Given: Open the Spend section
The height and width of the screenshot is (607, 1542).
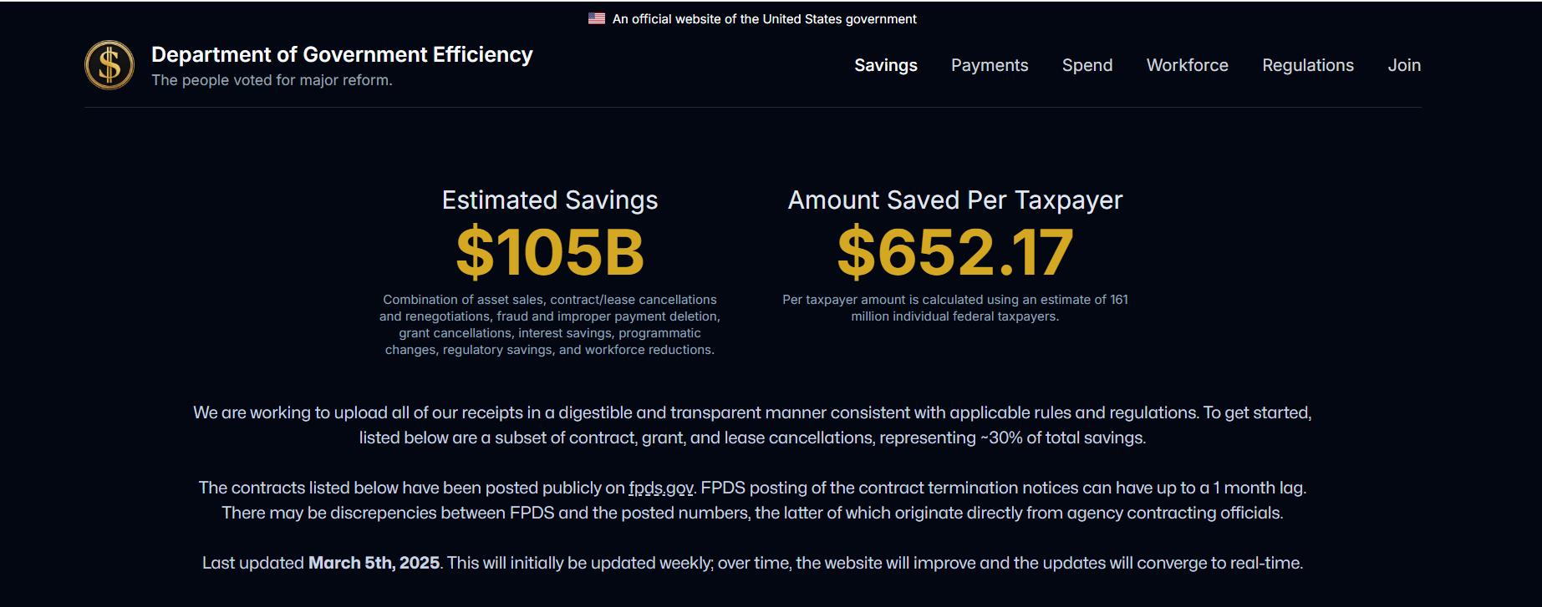Looking at the screenshot, I should [1087, 65].
